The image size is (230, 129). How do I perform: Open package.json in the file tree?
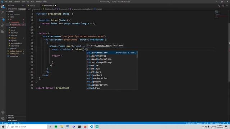[x=16, y=54]
